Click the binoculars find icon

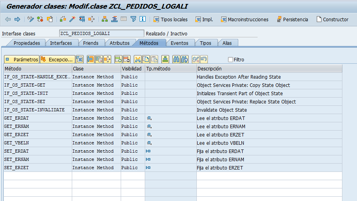(x=176, y=59)
